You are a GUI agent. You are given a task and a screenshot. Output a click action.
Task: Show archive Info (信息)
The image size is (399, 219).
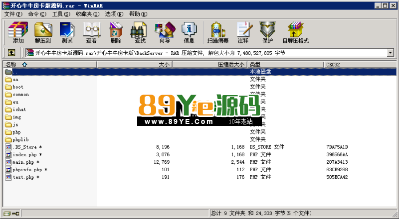(189, 32)
